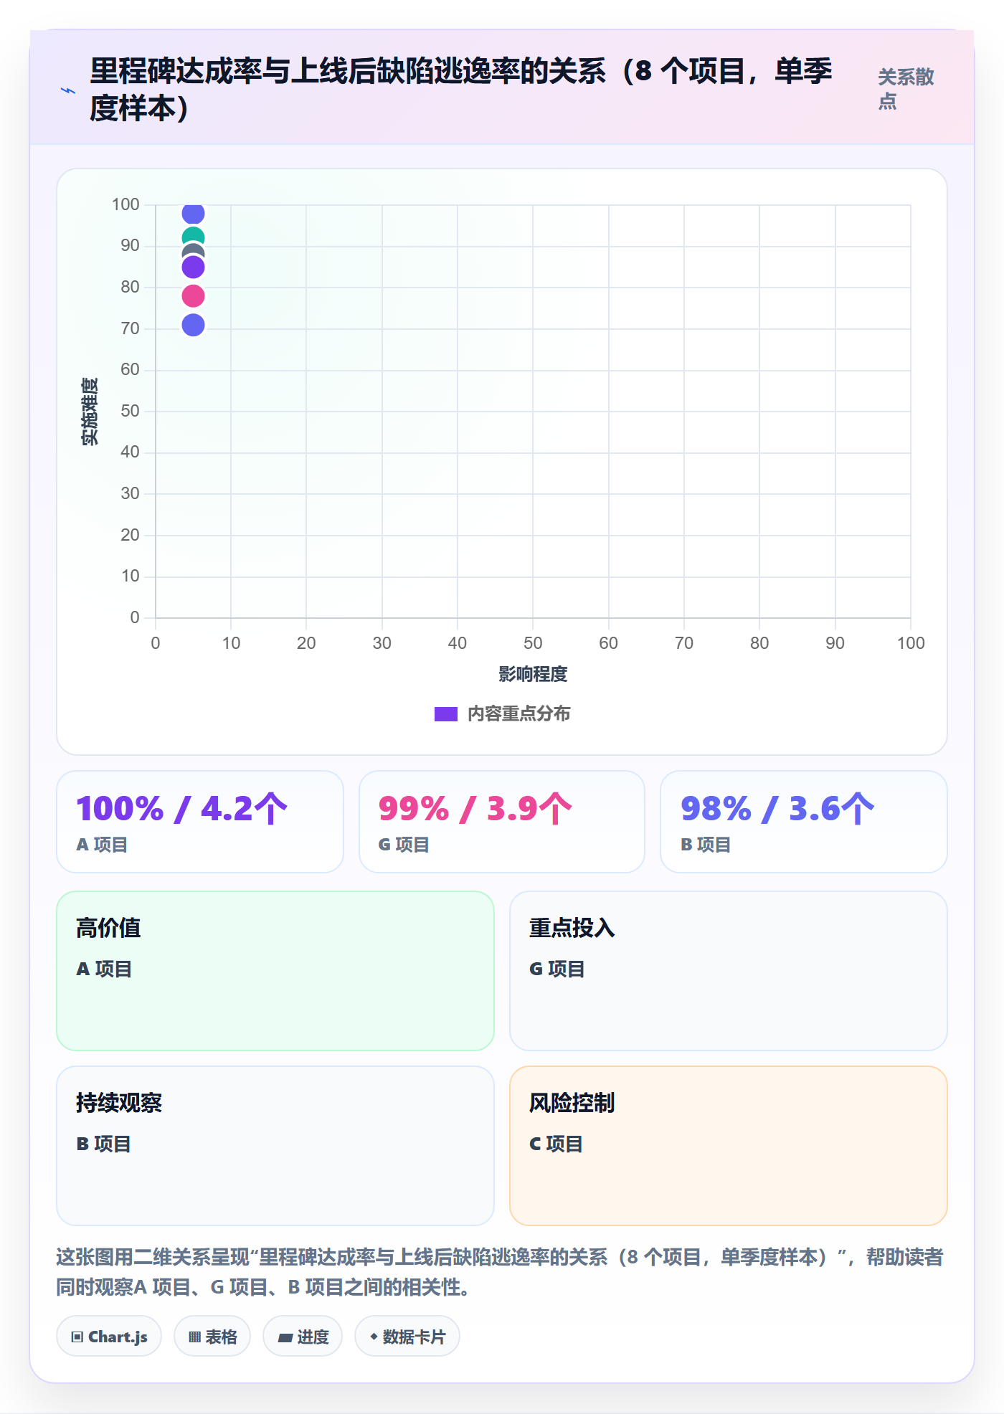Click the chart main title text
1004x1414 pixels.
pyautogui.click(x=461, y=90)
